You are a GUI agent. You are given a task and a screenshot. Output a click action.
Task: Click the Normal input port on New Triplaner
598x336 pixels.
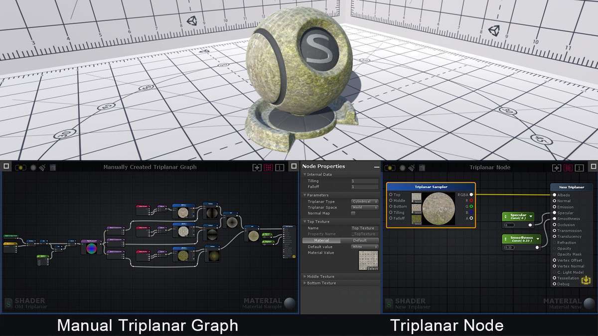pos(554,201)
